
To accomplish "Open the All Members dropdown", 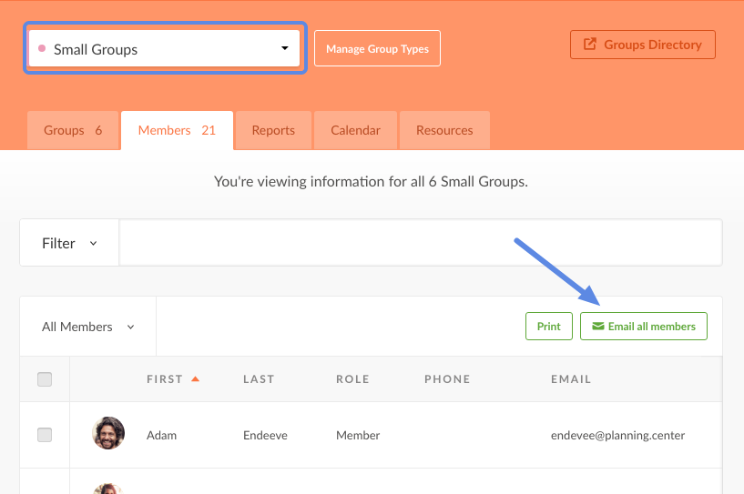I will coord(87,327).
